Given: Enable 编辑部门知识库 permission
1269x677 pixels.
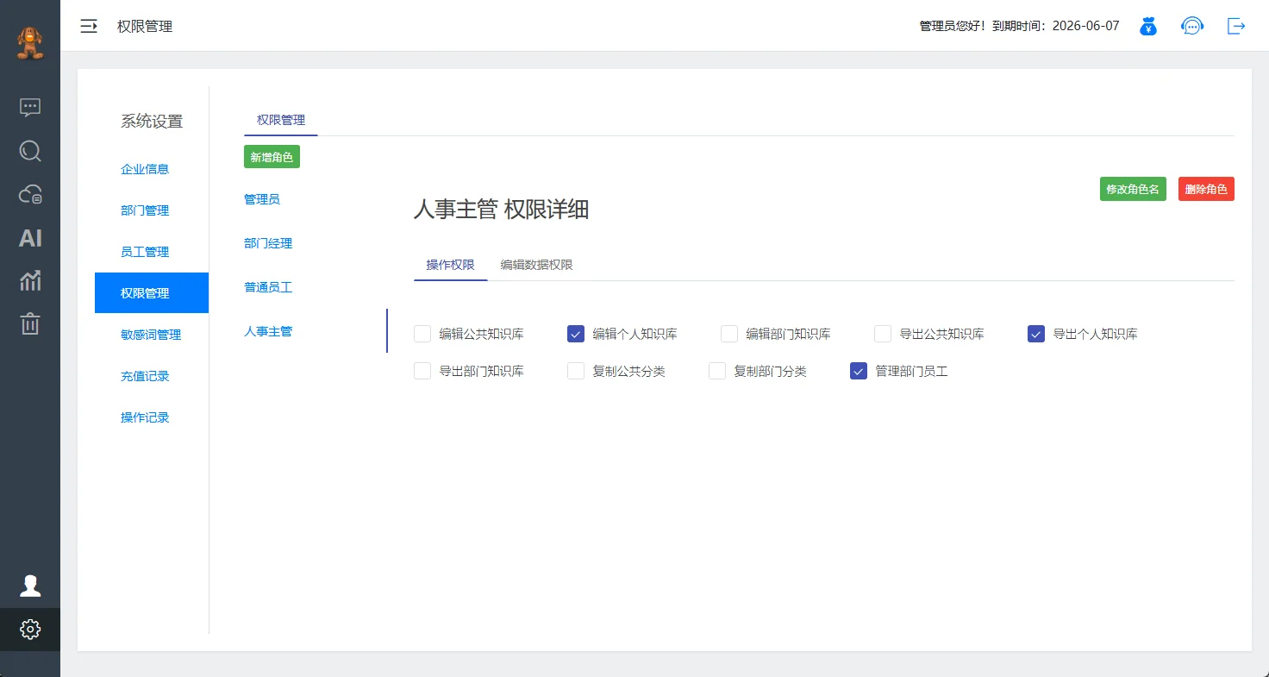Looking at the screenshot, I should point(729,334).
